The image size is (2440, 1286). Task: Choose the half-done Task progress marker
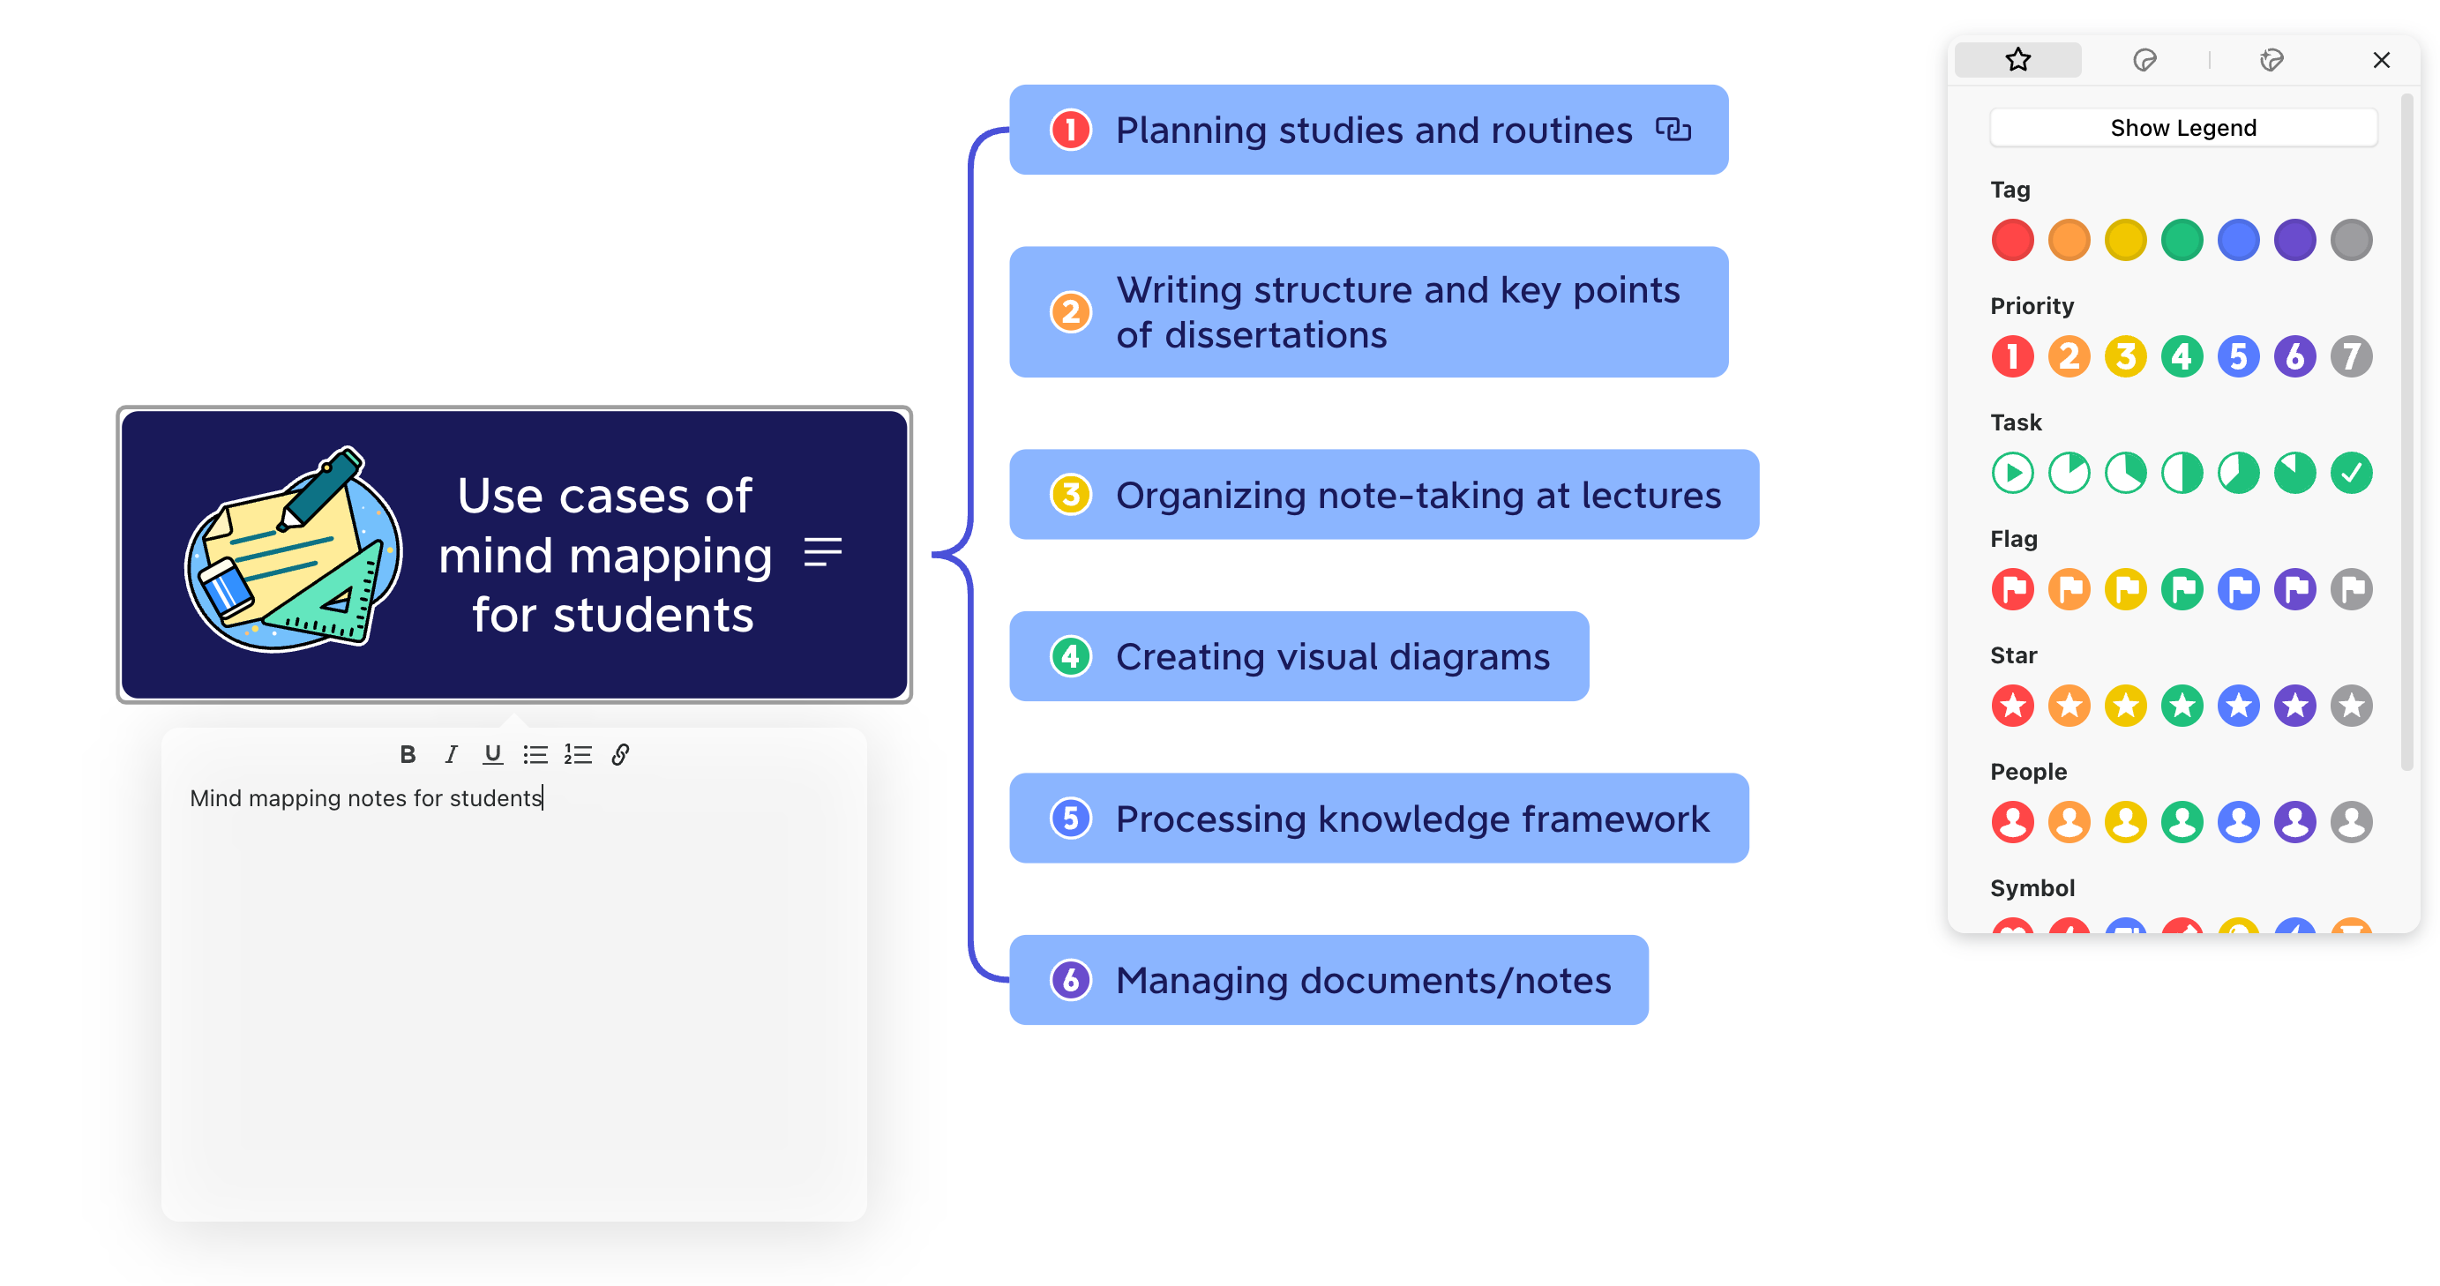click(x=2182, y=473)
